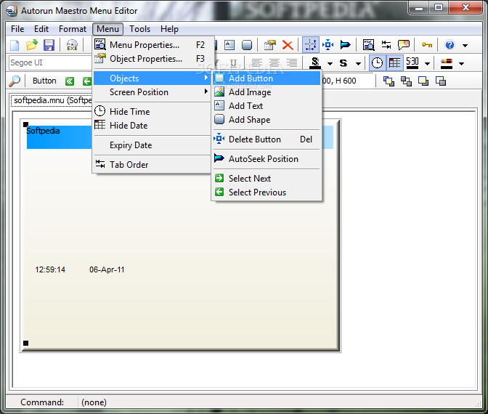Toggle Hide Time in the Menu dropdown
Image resolution: width=488 pixels, height=414 pixels.
click(x=152, y=111)
